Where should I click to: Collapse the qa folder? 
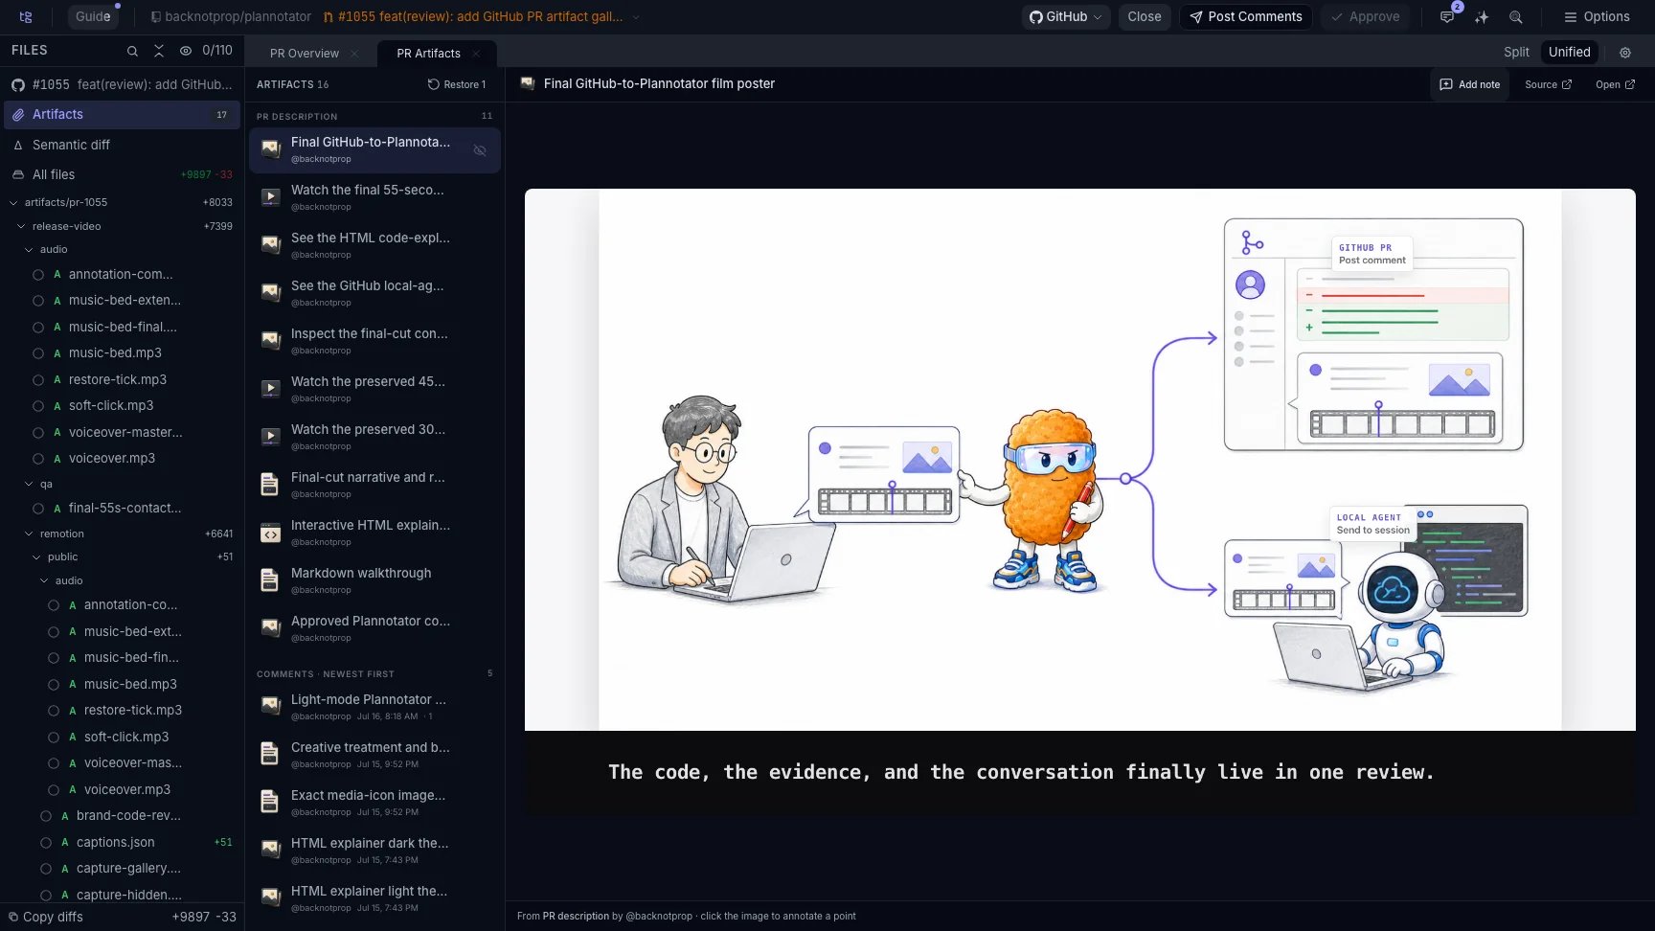(x=29, y=484)
